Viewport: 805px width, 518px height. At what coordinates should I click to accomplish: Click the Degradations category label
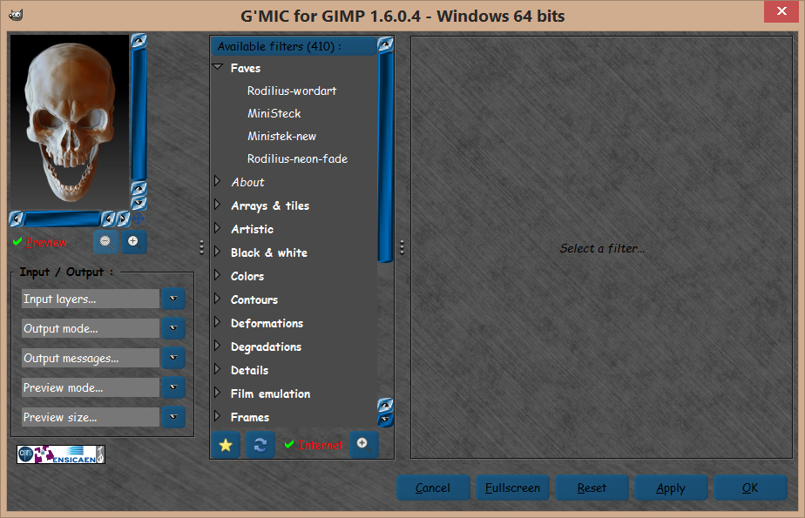(266, 346)
